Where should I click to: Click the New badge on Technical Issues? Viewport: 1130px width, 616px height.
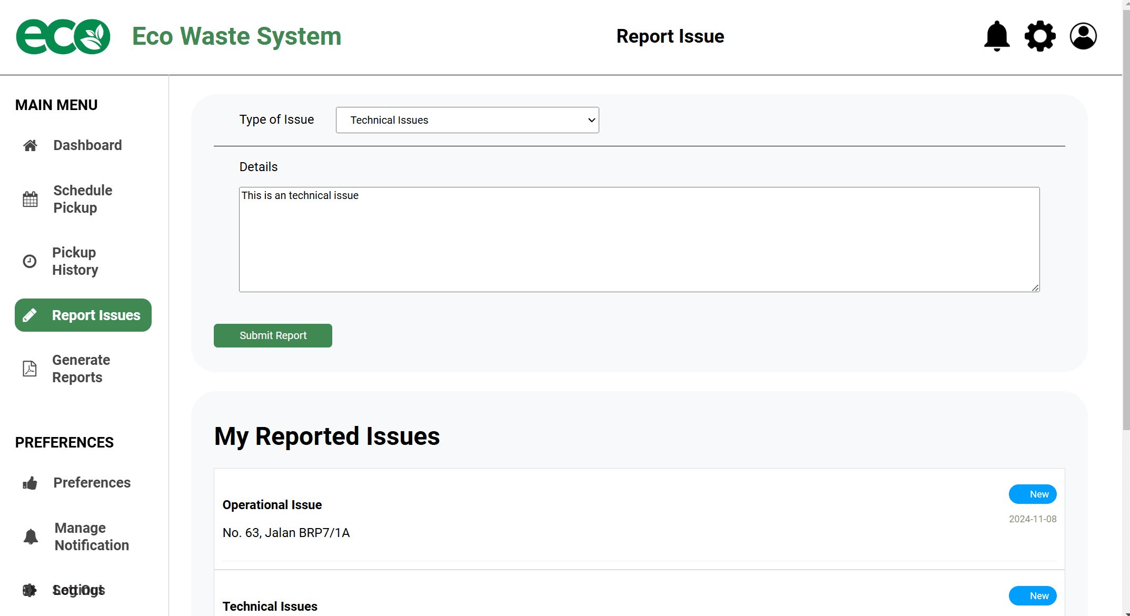[x=1033, y=596]
